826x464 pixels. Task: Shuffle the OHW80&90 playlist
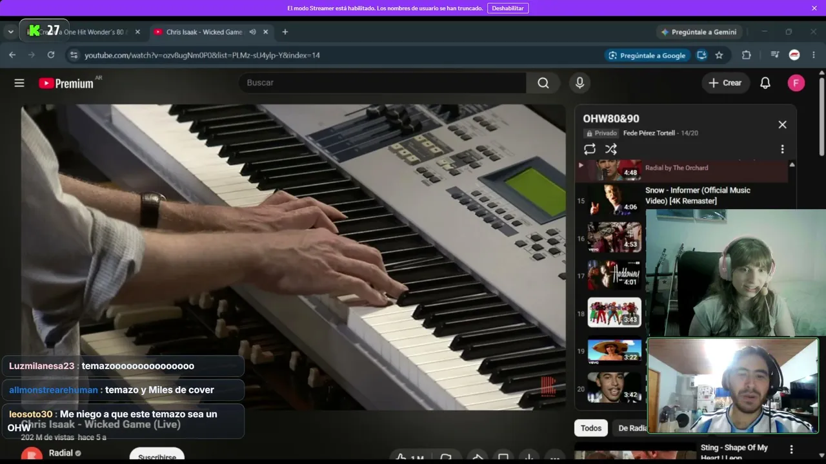pos(611,150)
